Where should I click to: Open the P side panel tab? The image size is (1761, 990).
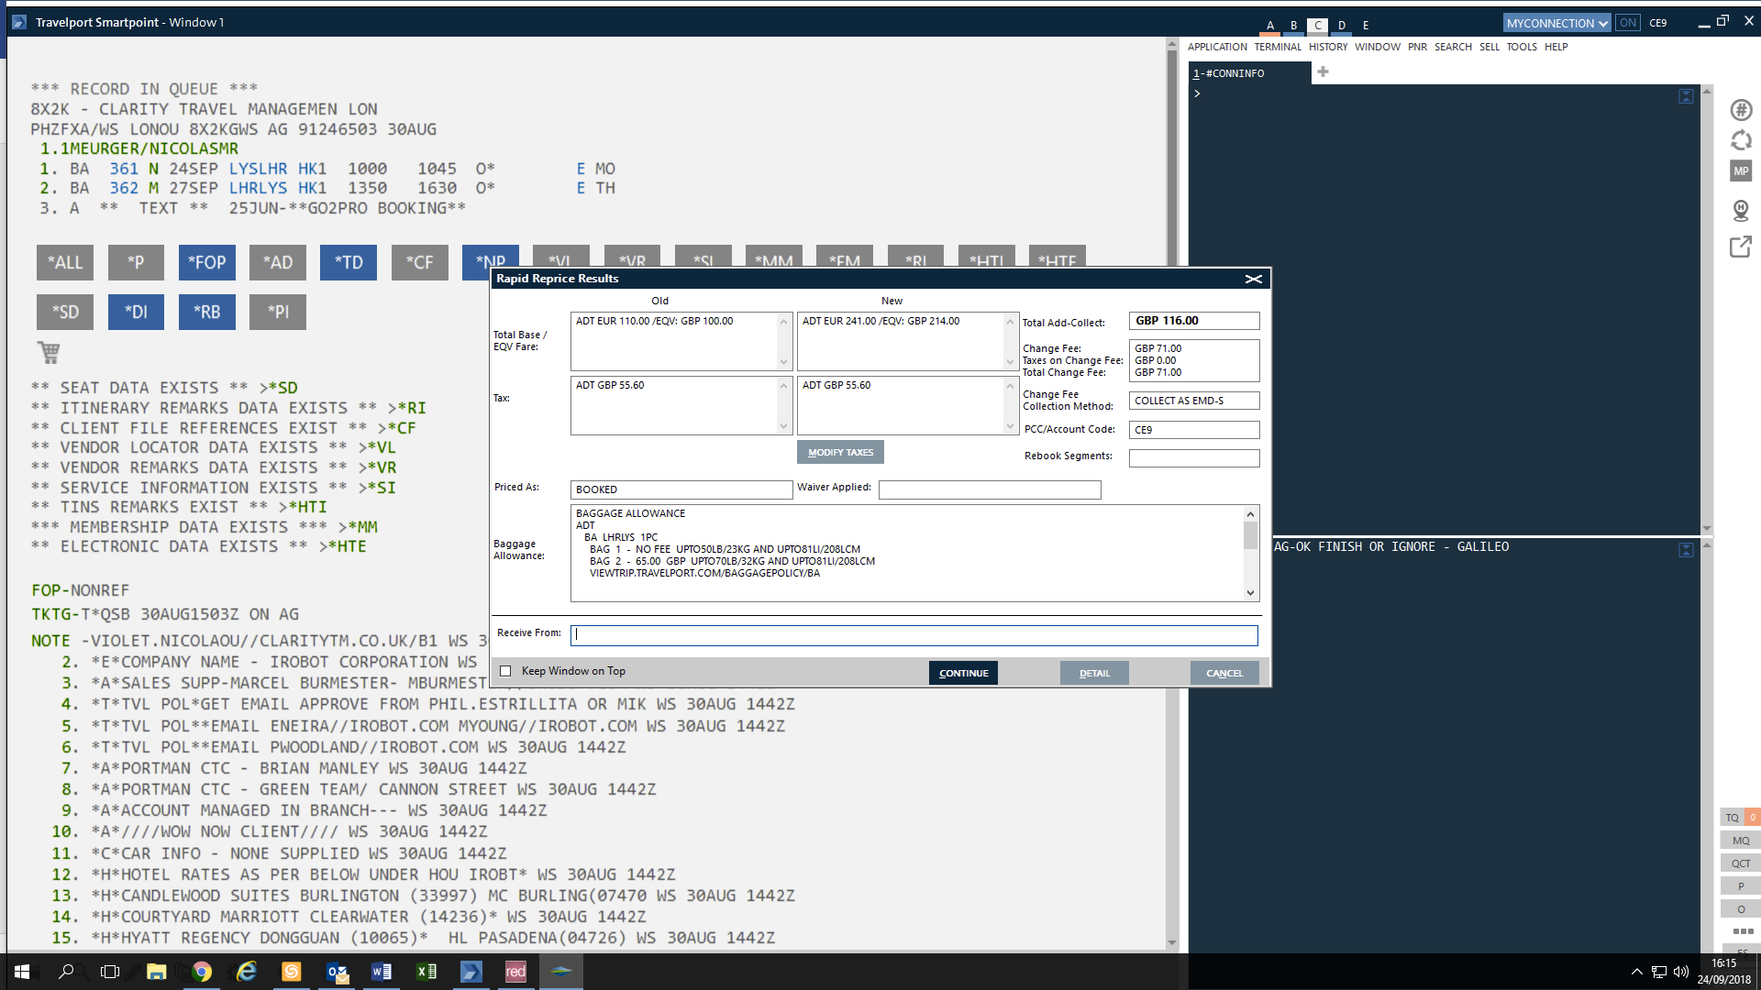coord(1741,886)
